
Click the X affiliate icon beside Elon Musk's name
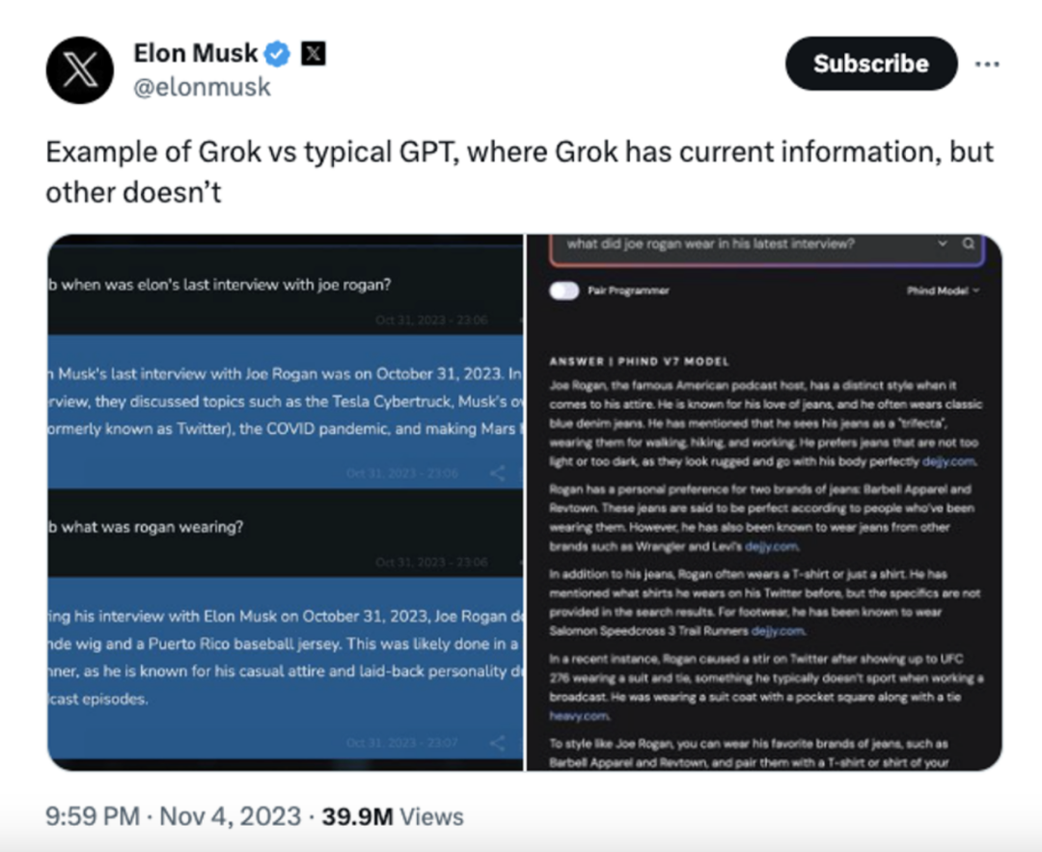tap(314, 53)
